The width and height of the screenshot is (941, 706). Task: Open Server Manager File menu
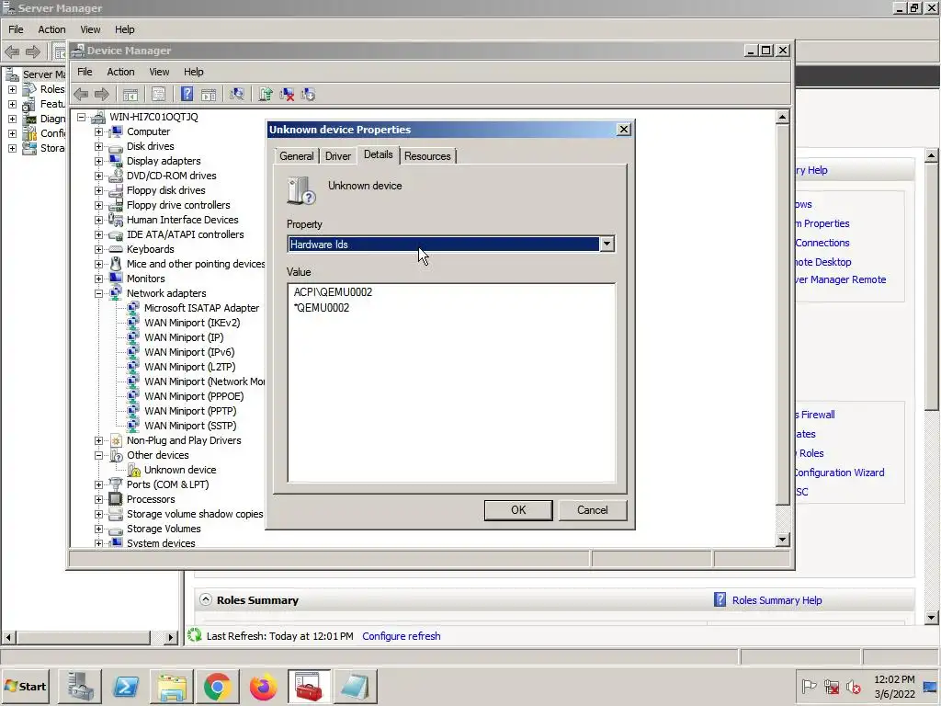click(16, 29)
